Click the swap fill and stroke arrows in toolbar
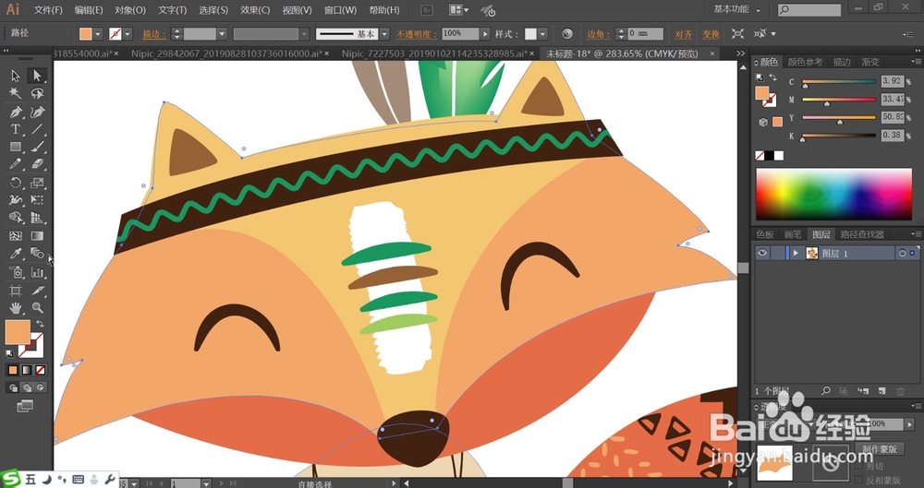The height and width of the screenshot is (488, 924). (x=40, y=324)
